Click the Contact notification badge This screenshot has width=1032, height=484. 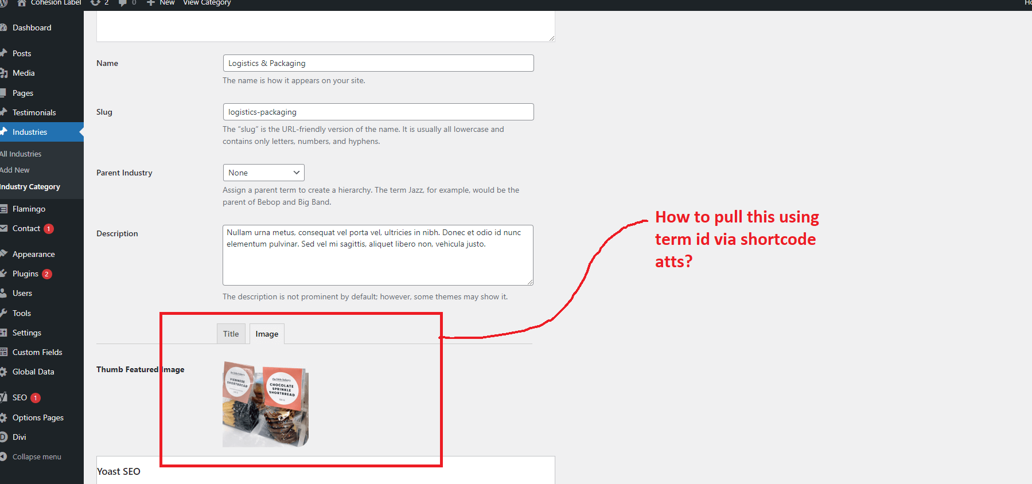[49, 229]
